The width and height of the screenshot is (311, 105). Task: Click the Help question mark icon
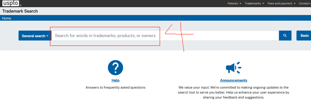(x=115, y=68)
